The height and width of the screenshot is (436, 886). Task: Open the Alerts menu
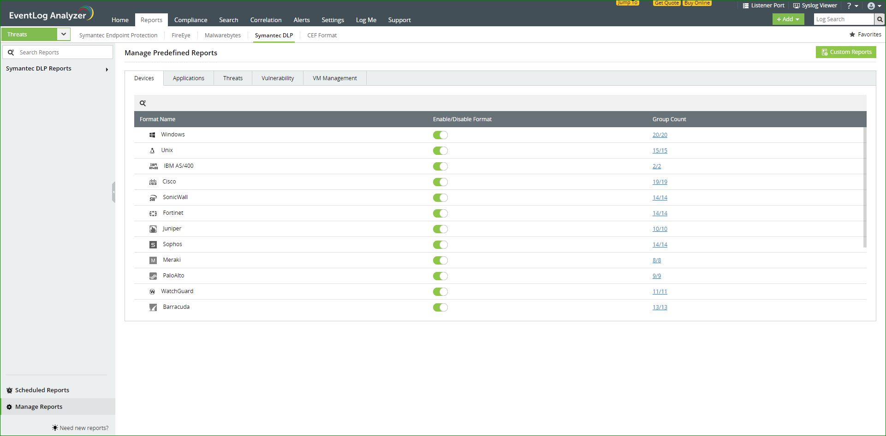[x=302, y=20]
